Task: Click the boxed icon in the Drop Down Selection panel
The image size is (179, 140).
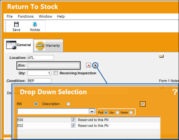Action: (143, 104)
